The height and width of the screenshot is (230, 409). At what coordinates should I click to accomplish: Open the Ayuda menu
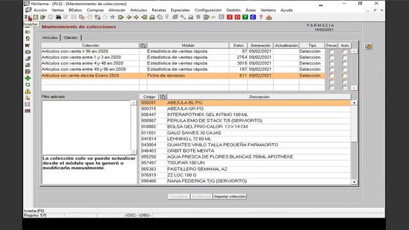(286, 10)
